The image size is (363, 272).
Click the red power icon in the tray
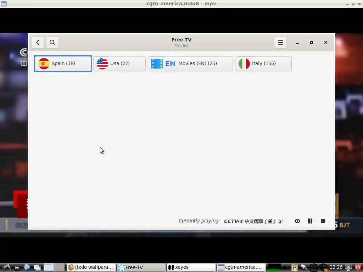point(358,267)
